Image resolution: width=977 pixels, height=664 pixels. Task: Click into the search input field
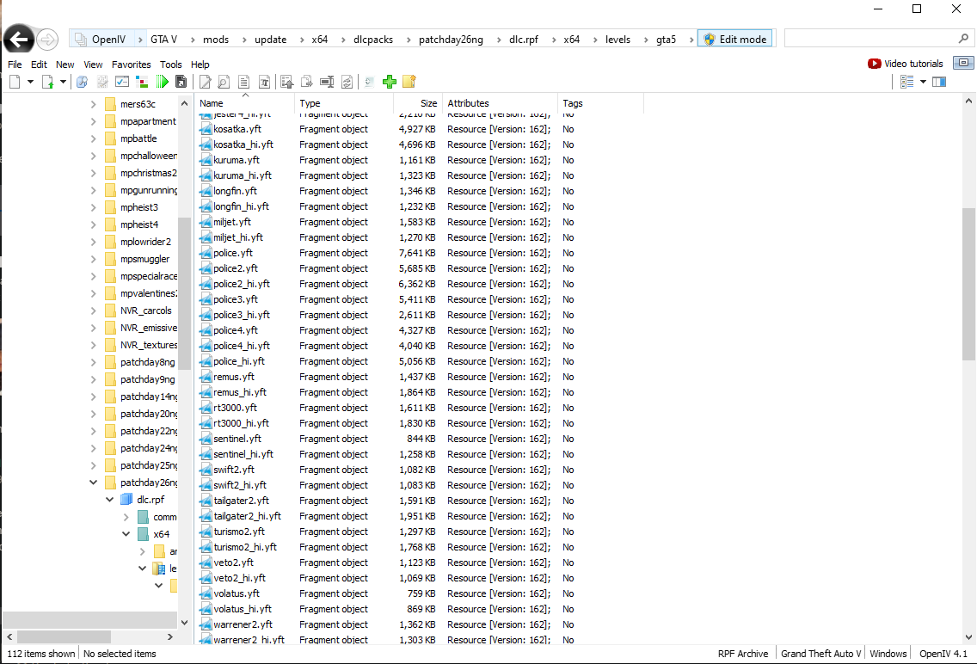[869, 39]
